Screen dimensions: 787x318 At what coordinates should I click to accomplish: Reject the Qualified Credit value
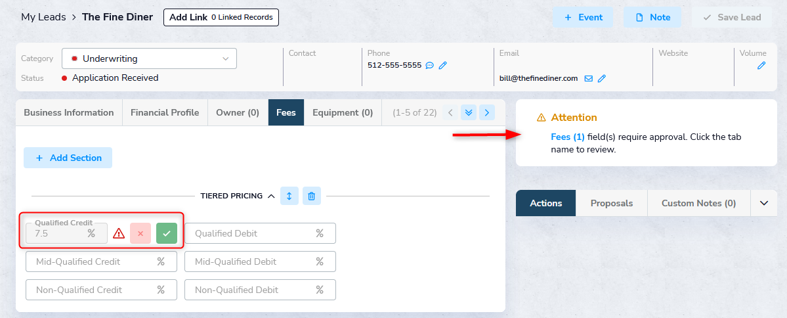click(140, 233)
